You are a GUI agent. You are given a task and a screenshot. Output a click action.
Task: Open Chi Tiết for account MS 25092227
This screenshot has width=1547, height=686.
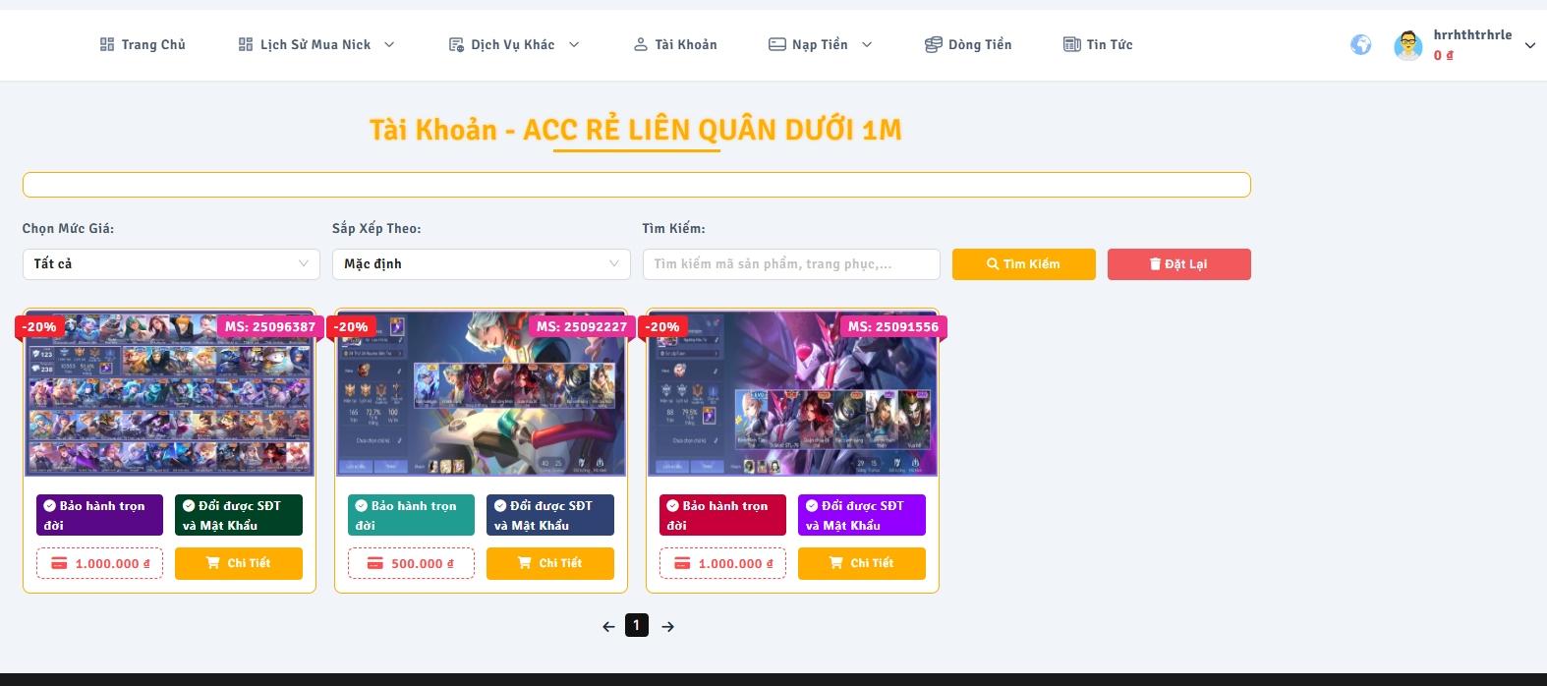(x=549, y=563)
